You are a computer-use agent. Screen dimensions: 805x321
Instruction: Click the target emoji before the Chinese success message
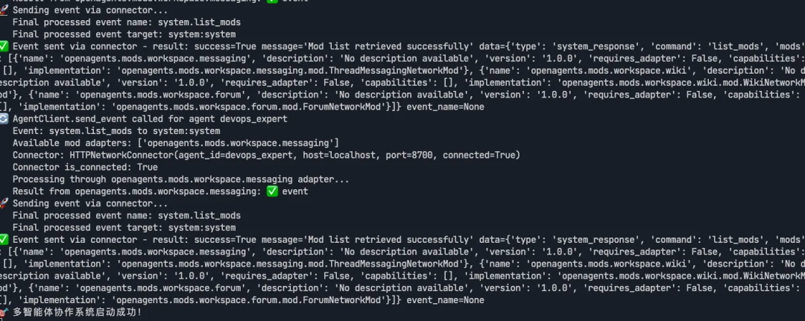4,312
